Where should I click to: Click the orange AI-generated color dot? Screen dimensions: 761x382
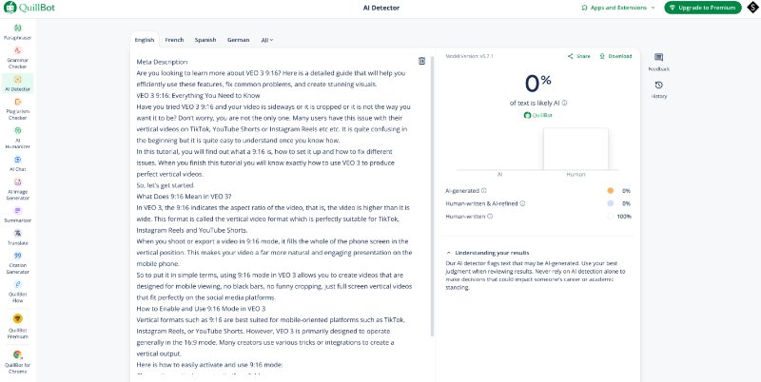610,190
